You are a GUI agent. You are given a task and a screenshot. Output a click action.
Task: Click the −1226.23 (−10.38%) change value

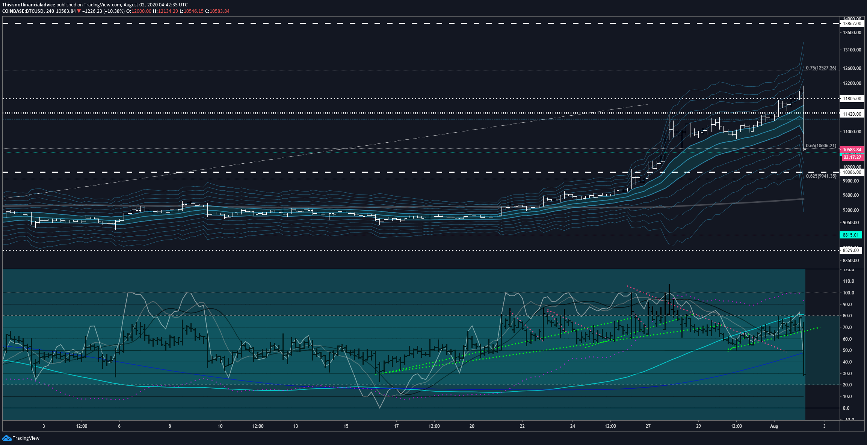pos(103,11)
